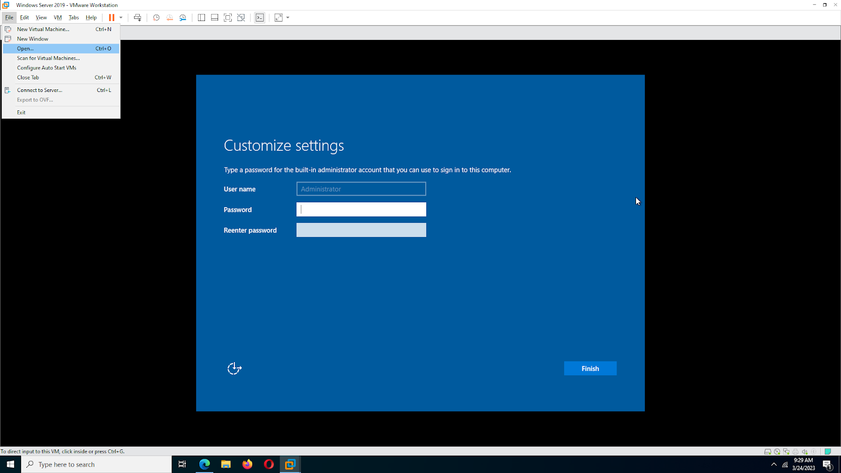
Task: Select New Window in the File menu
Action: (61, 39)
